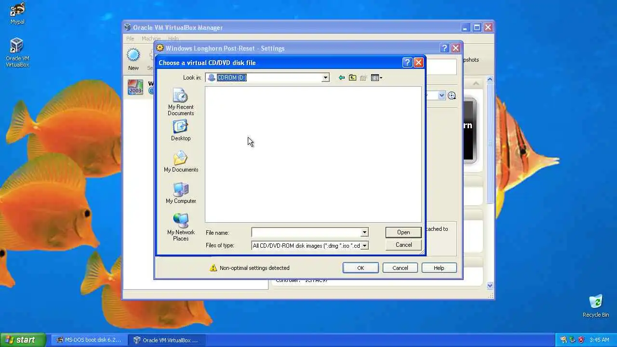This screenshot has width=617, height=347.
Task: Click in the File name input field
Action: pos(306,232)
